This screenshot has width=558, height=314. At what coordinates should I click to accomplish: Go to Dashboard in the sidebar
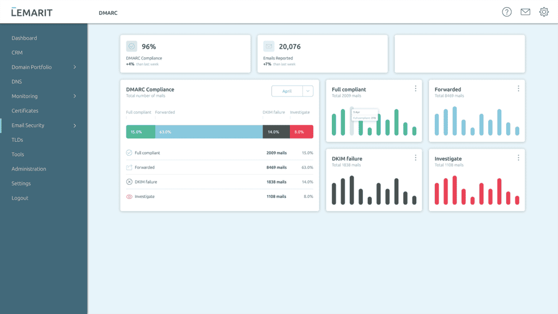(x=25, y=38)
